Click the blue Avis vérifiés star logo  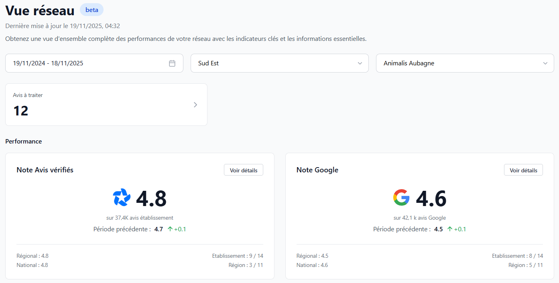(x=122, y=198)
